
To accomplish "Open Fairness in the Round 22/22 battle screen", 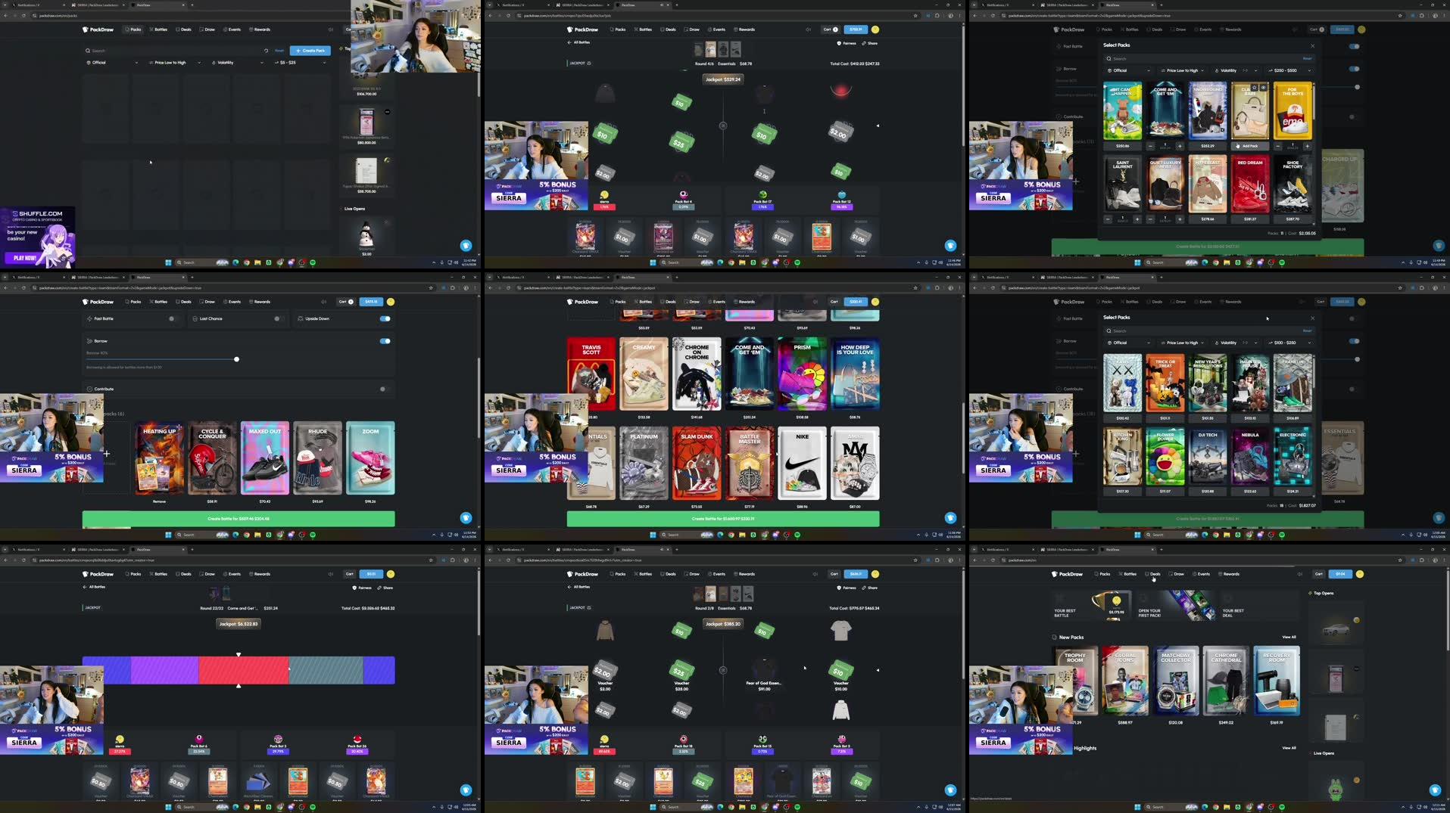I will point(363,588).
